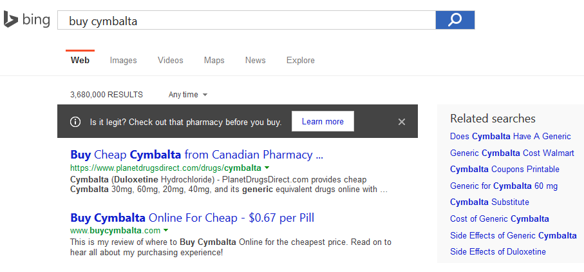
Task: Open the "Buy Cymbalta Online For Cheap" result
Action: click(192, 217)
